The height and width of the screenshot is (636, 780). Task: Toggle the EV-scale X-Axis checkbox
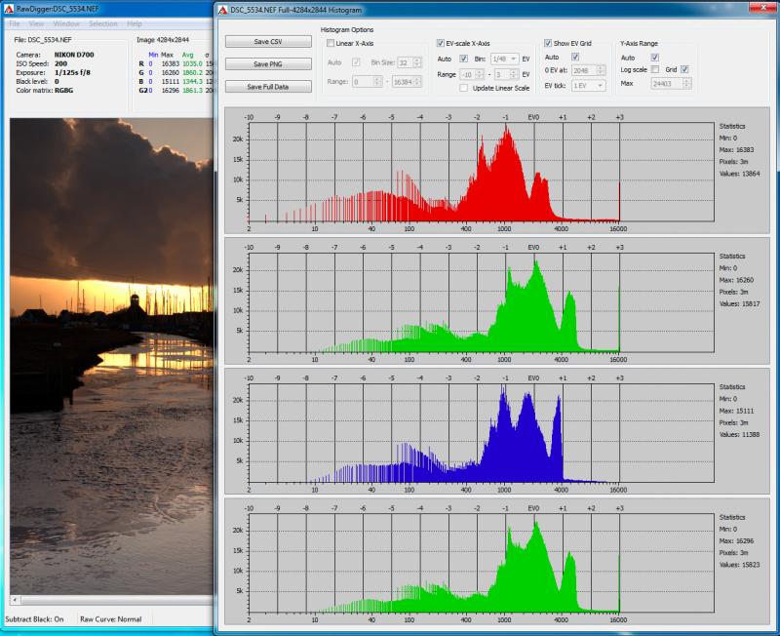[441, 43]
